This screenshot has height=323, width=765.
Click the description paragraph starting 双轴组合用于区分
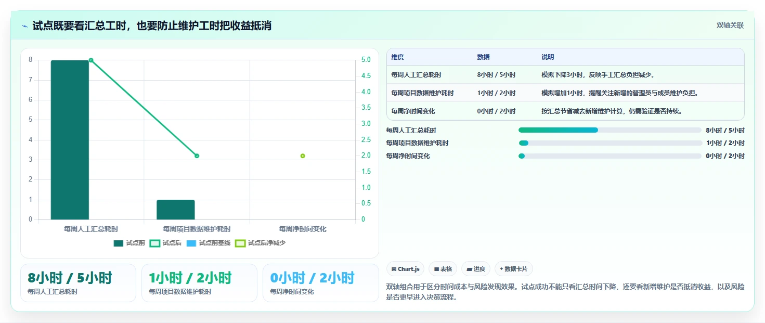[x=565, y=292]
